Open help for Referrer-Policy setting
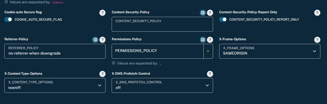The height and width of the screenshot is (104, 327). click(102, 40)
